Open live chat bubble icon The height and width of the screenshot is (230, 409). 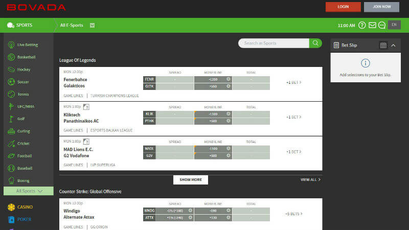382,25
